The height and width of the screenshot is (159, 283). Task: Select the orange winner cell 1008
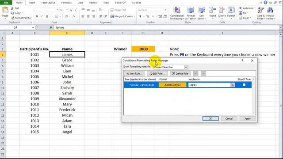(x=143, y=49)
